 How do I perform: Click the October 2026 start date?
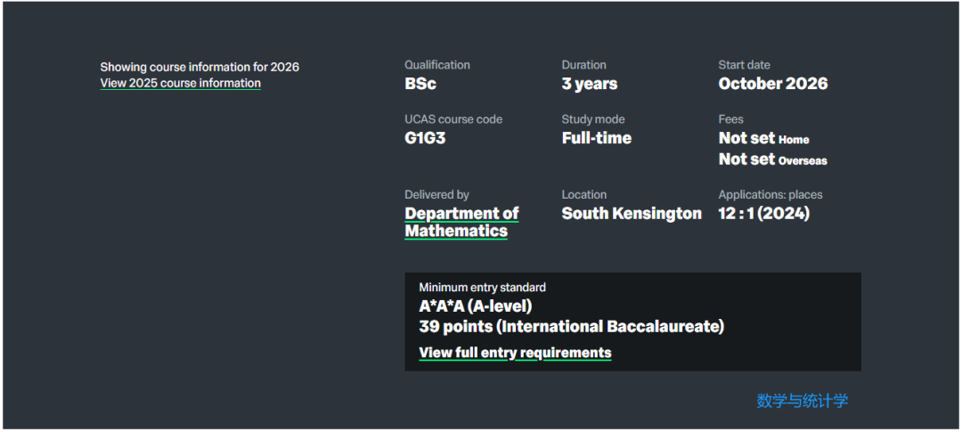click(x=772, y=84)
